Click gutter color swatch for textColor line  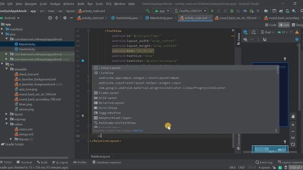(x=83, y=61)
